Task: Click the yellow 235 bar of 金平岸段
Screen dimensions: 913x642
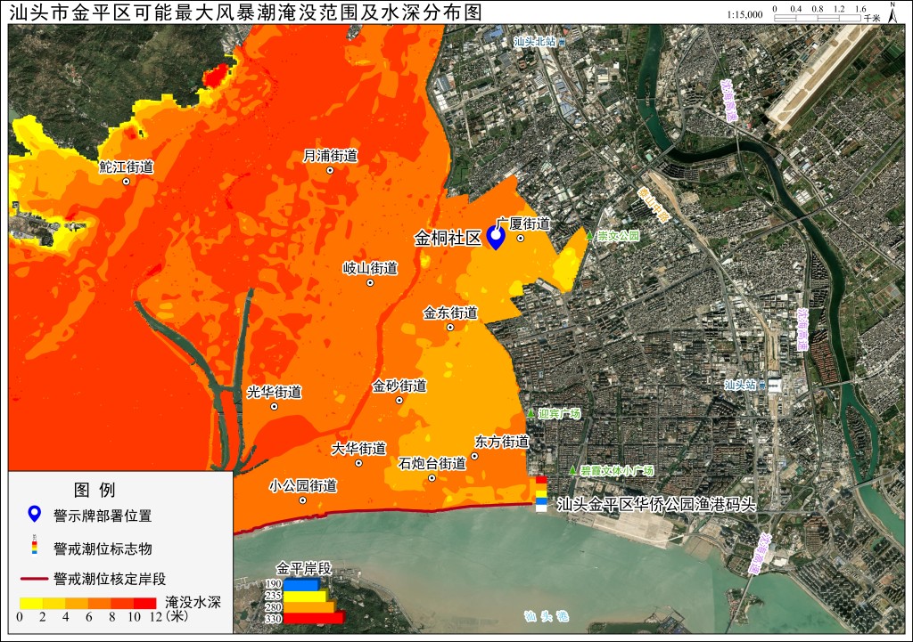Action: pyautogui.click(x=305, y=596)
